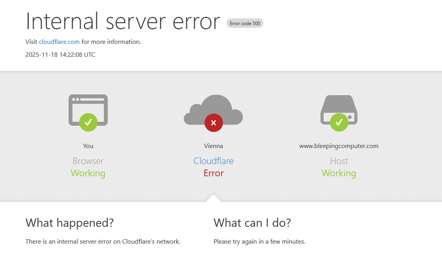
Task: Open the cloudflare.com link
Action: pyautogui.click(x=59, y=42)
